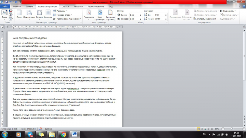Viewport: 246px width, 138px height.
Task: Switch to the Home (Главная) tab
Action: (x=17, y=6)
